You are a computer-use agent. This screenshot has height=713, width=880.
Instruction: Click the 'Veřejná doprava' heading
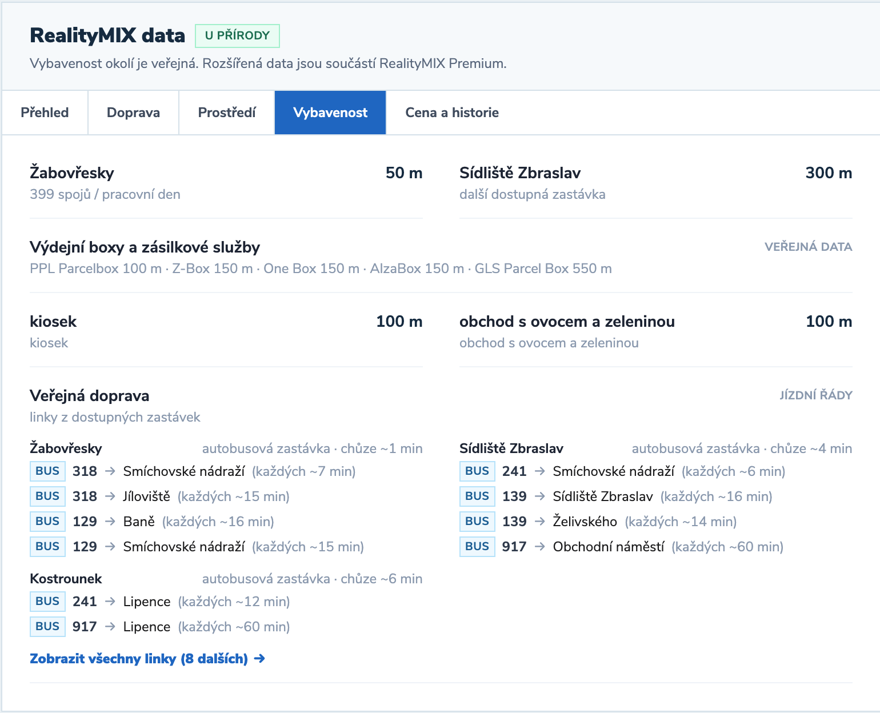tap(90, 396)
